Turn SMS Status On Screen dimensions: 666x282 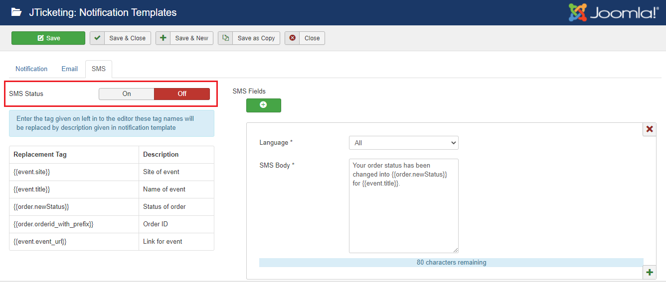[x=127, y=94]
